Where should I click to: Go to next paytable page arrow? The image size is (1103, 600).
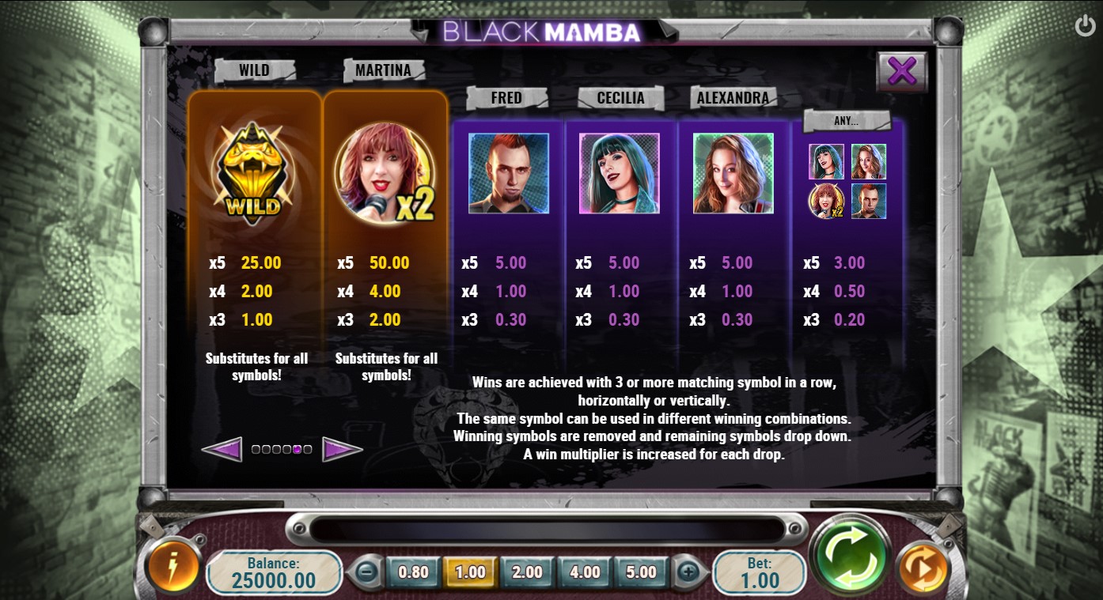click(343, 449)
